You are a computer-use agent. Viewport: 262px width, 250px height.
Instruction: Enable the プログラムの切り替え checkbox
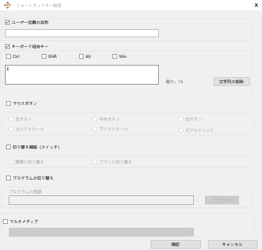(9, 178)
